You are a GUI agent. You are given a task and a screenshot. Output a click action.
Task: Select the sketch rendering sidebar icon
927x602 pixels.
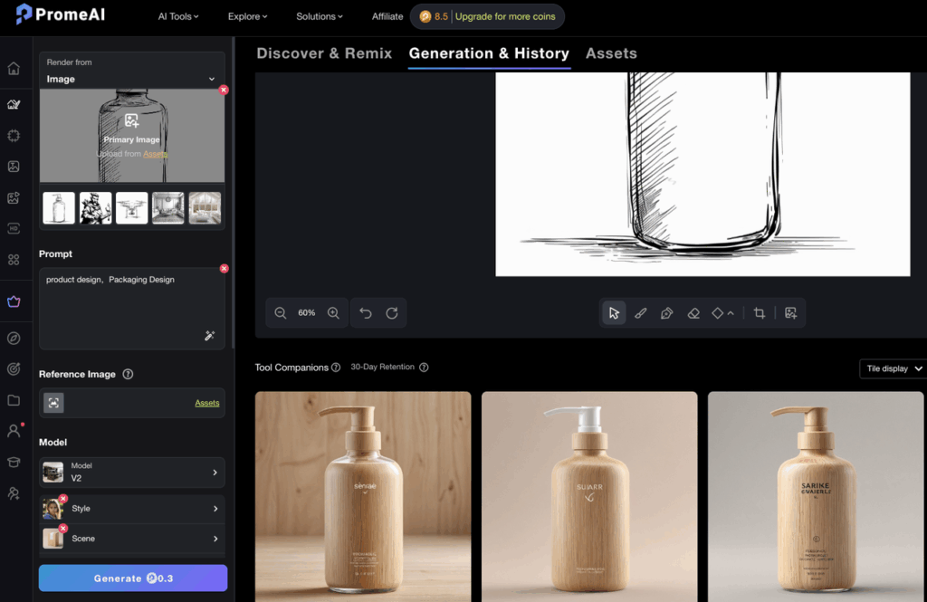(x=14, y=105)
